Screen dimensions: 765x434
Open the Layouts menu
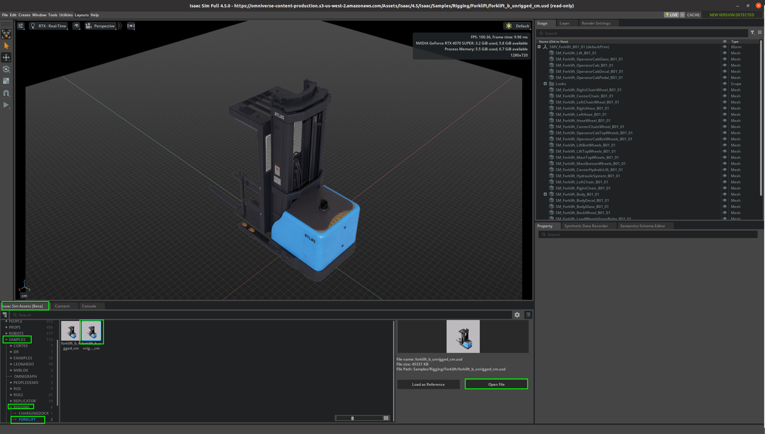point(81,15)
